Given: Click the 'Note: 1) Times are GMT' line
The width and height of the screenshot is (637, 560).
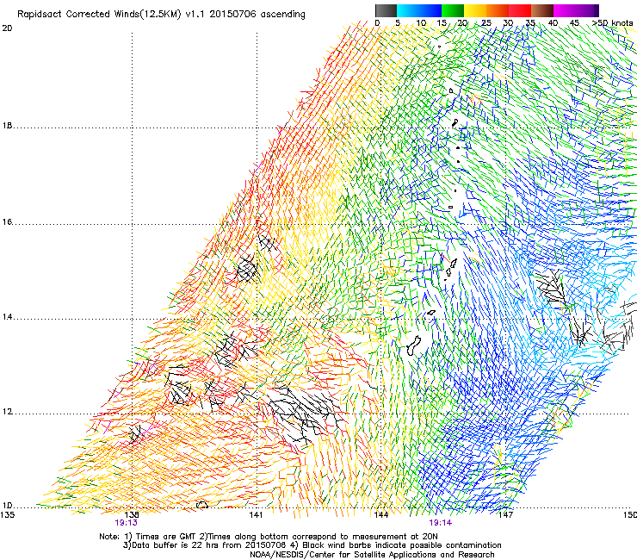Looking at the screenshot, I should pyautogui.click(x=268, y=537).
